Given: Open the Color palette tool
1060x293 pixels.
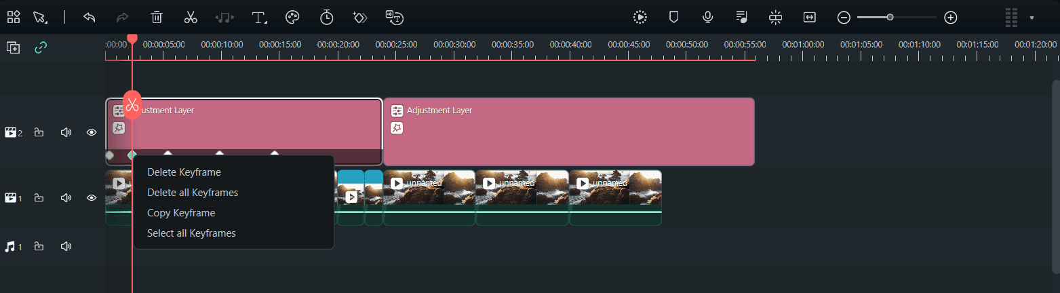Looking at the screenshot, I should [292, 18].
